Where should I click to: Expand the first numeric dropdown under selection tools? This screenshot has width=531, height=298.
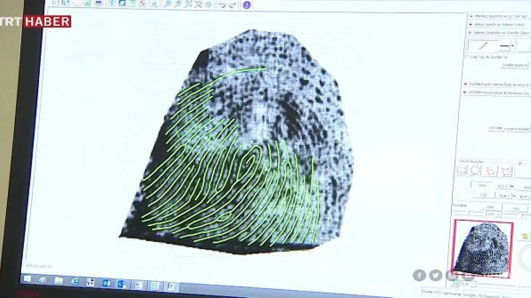click(x=512, y=187)
